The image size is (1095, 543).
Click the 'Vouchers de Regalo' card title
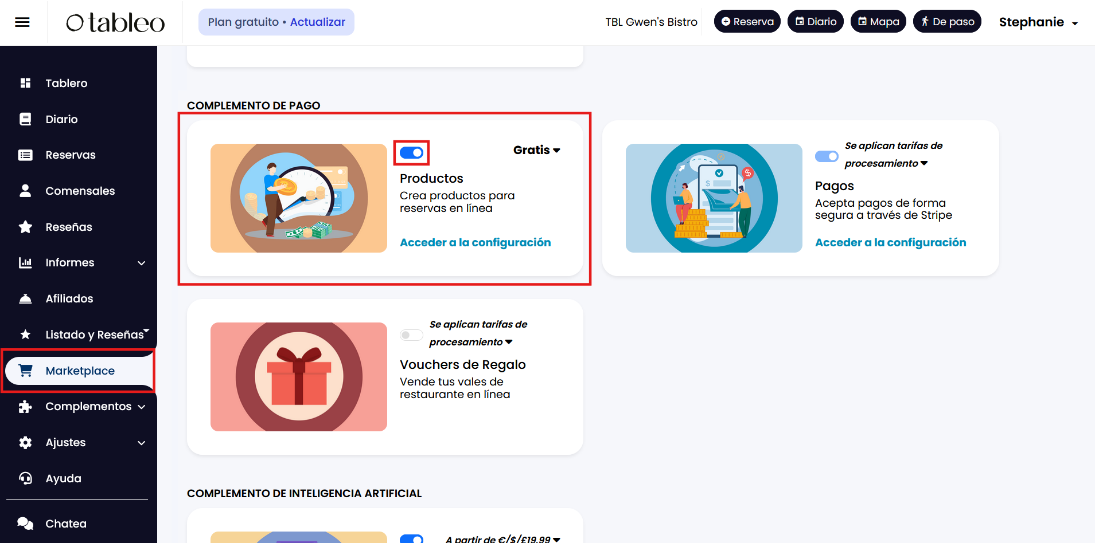[x=463, y=364]
